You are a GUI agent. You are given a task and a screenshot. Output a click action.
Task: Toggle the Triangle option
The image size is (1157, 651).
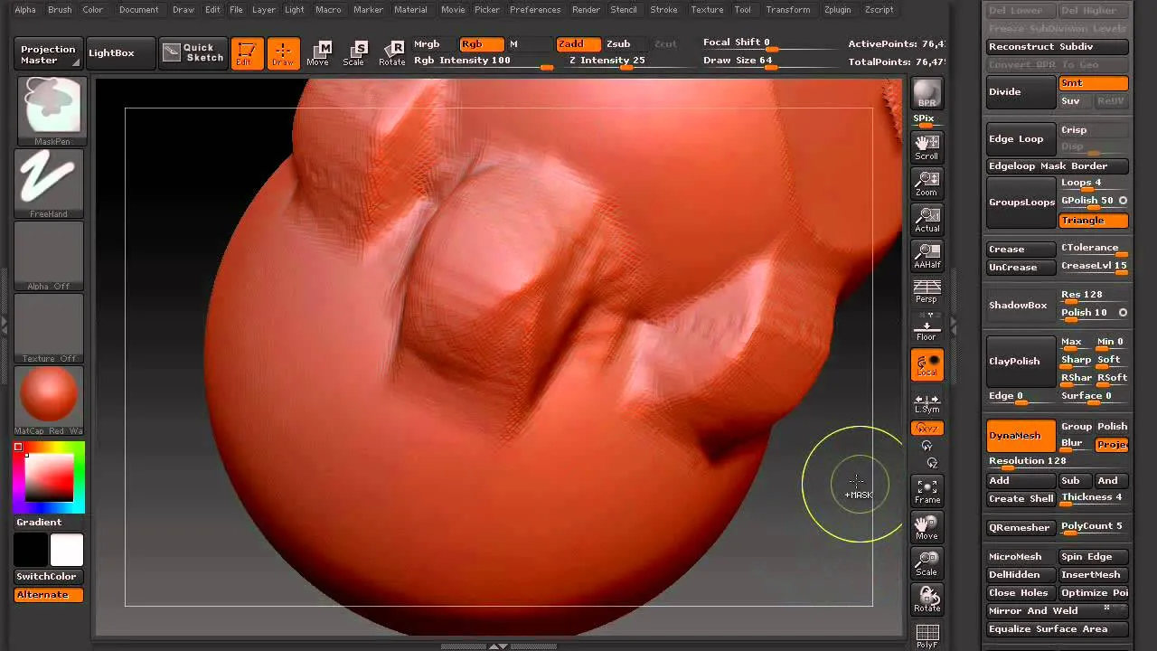[x=1093, y=221]
